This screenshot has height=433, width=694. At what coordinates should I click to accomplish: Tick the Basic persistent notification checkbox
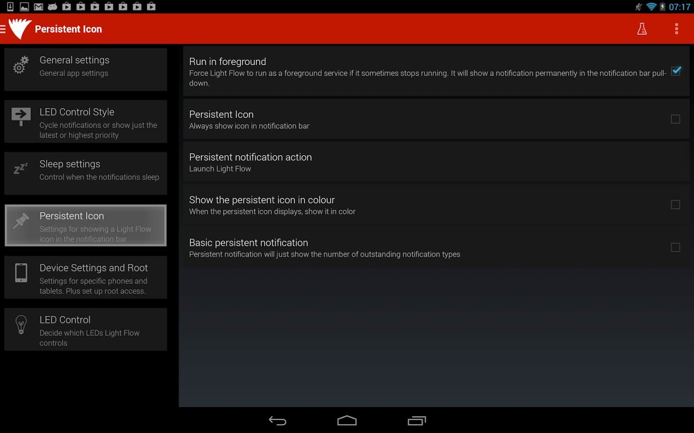[675, 247]
